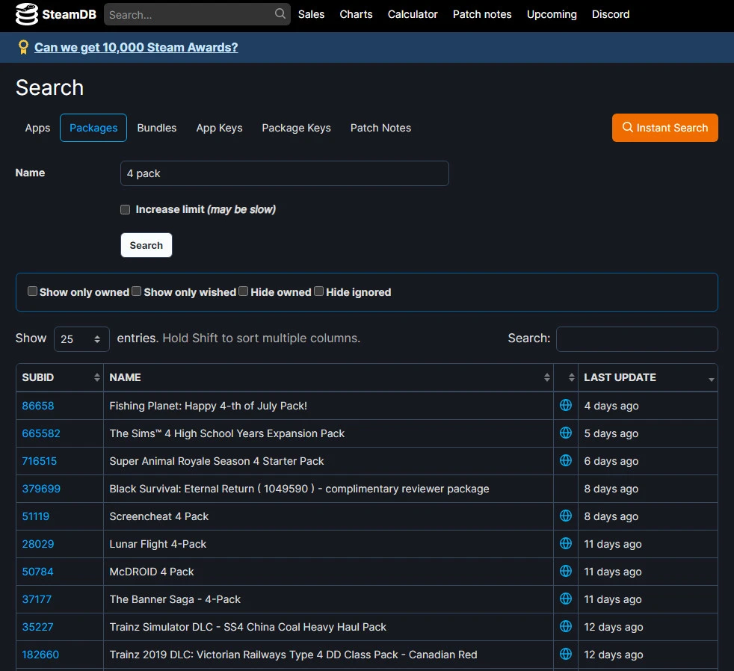The width and height of the screenshot is (734, 671).
Task: Open package SUBID 86658
Action: [38, 406]
